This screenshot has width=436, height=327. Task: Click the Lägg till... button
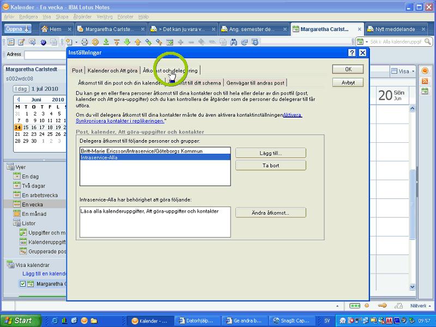pyautogui.click(x=270, y=153)
